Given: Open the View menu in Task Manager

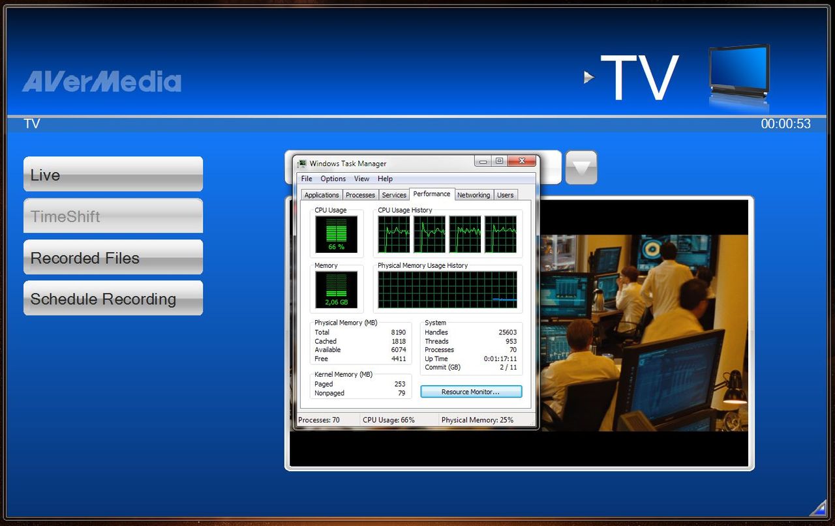Looking at the screenshot, I should click(x=361, y=179).
